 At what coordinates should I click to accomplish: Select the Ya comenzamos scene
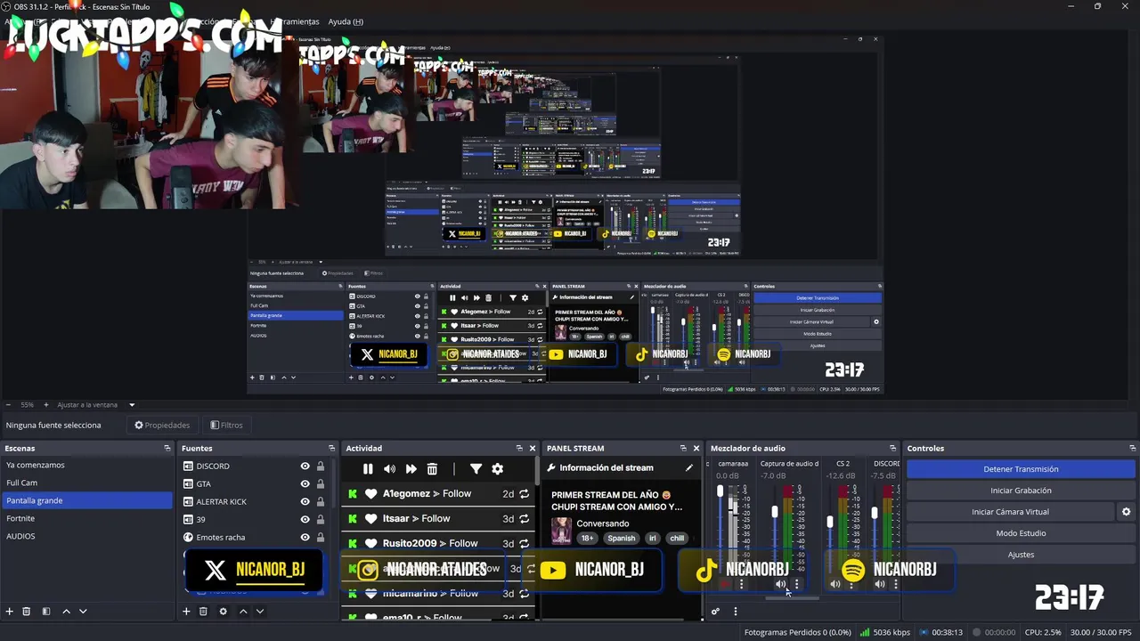tap(86, 465)
